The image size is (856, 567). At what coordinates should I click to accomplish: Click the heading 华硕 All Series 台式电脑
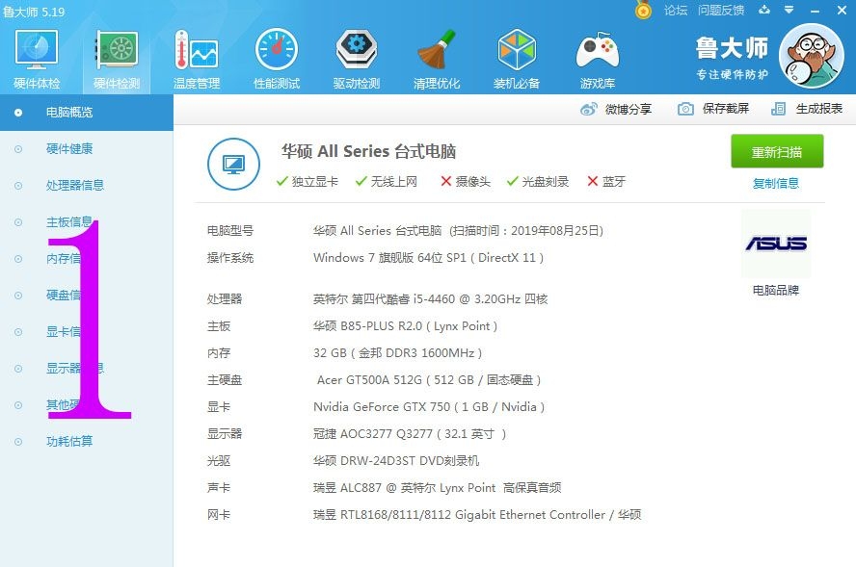coord(368,151)
